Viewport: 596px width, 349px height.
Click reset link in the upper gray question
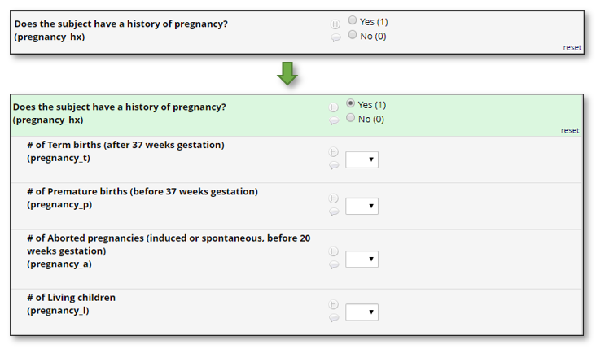[572, 47]
